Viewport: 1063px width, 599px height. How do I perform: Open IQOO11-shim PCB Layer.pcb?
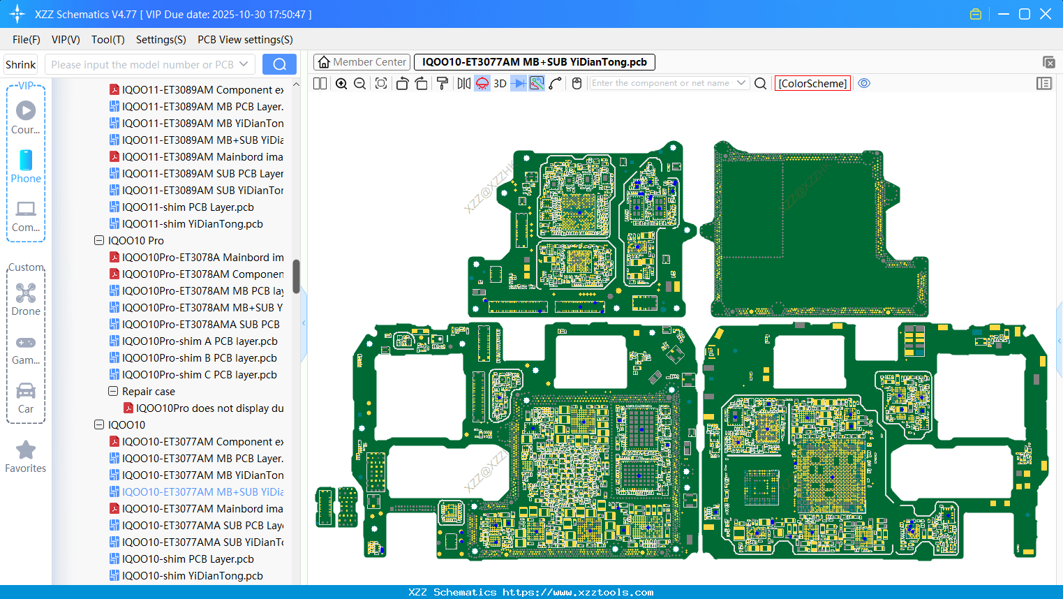point(181,207)
